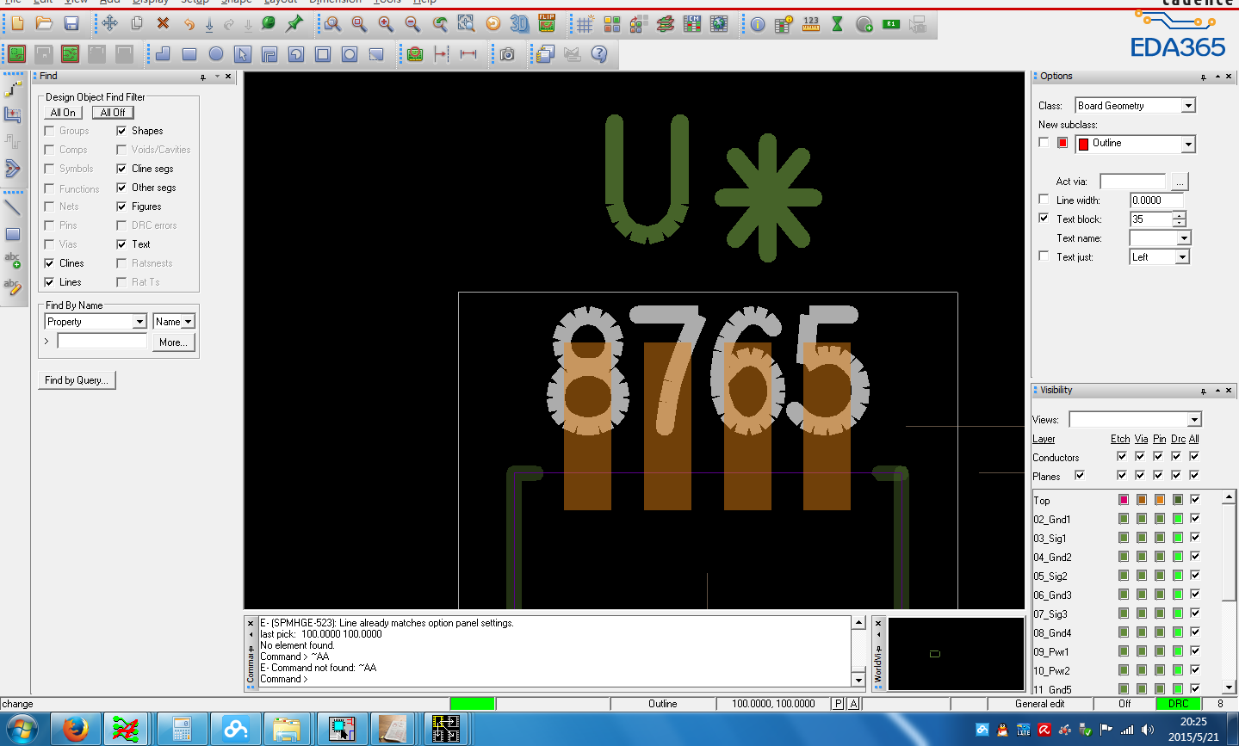Image resolution: width=1239 pixels, height=746 pixels.
Task: Click the camera snapshot icon
Action: (x=507, y=54)
